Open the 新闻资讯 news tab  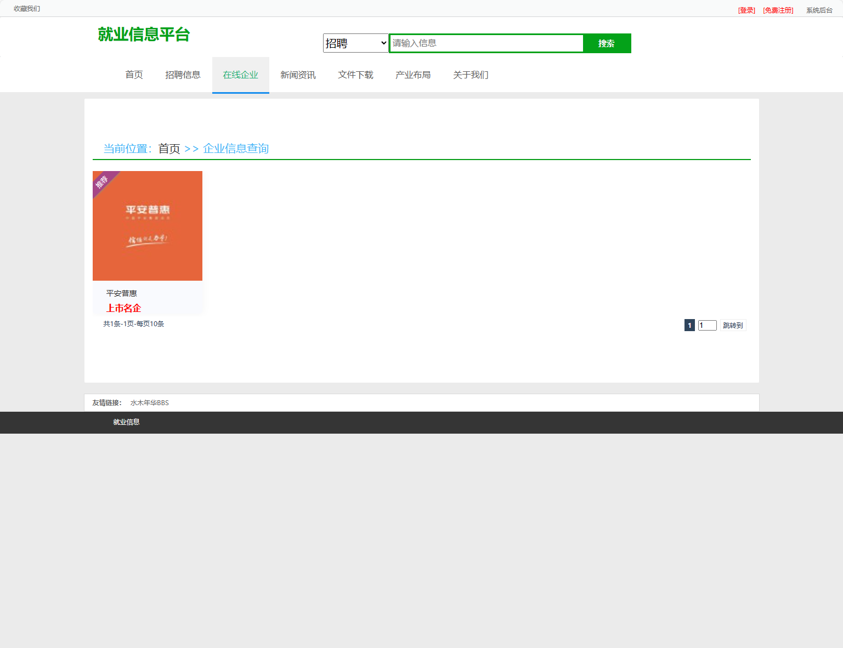(x=298, y=75)
